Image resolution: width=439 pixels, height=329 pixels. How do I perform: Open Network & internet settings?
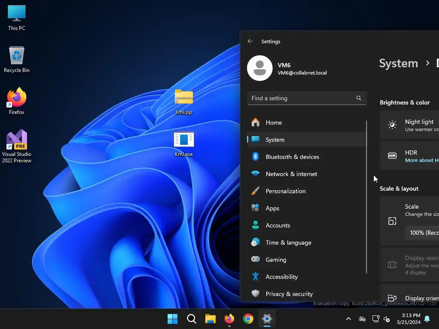tap(307, 174)
